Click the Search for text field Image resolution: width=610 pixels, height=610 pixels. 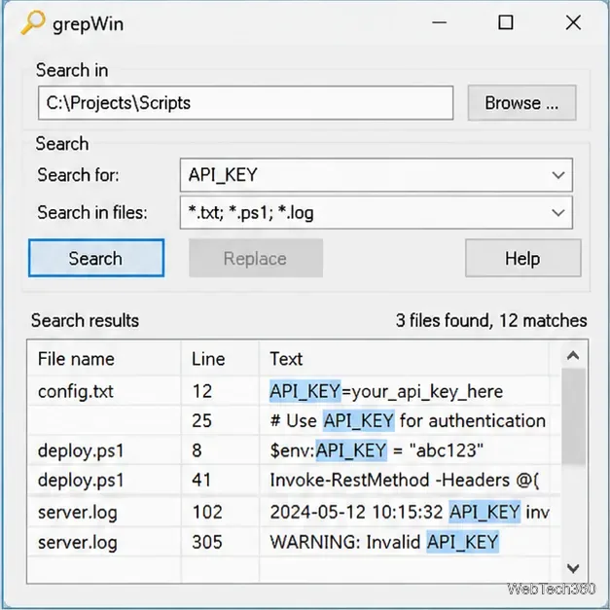coord(377,175)
